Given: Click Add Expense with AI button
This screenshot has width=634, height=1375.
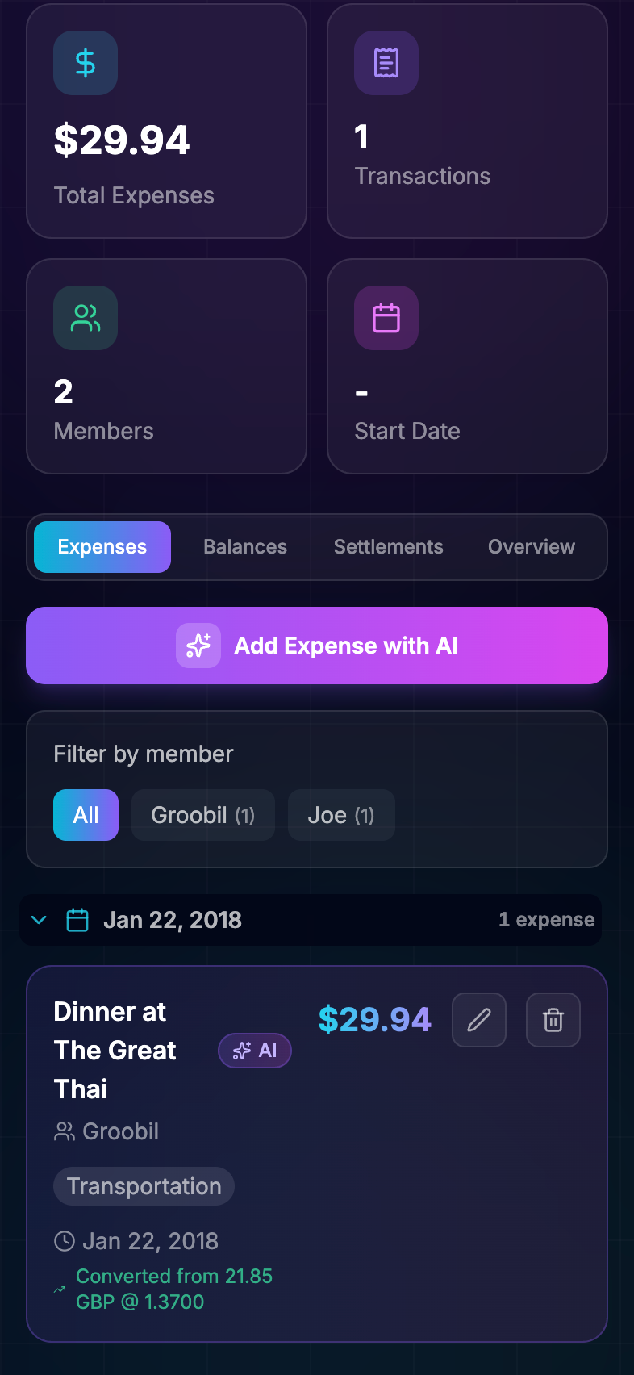Looking at the screenshot, I should point(317,646).
